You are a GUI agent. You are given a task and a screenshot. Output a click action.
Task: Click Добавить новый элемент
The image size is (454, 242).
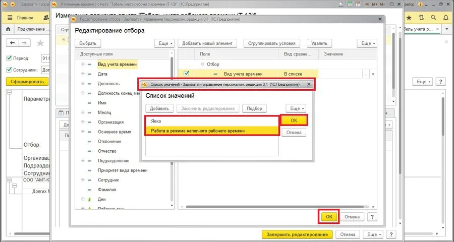(x=207, y=43)
